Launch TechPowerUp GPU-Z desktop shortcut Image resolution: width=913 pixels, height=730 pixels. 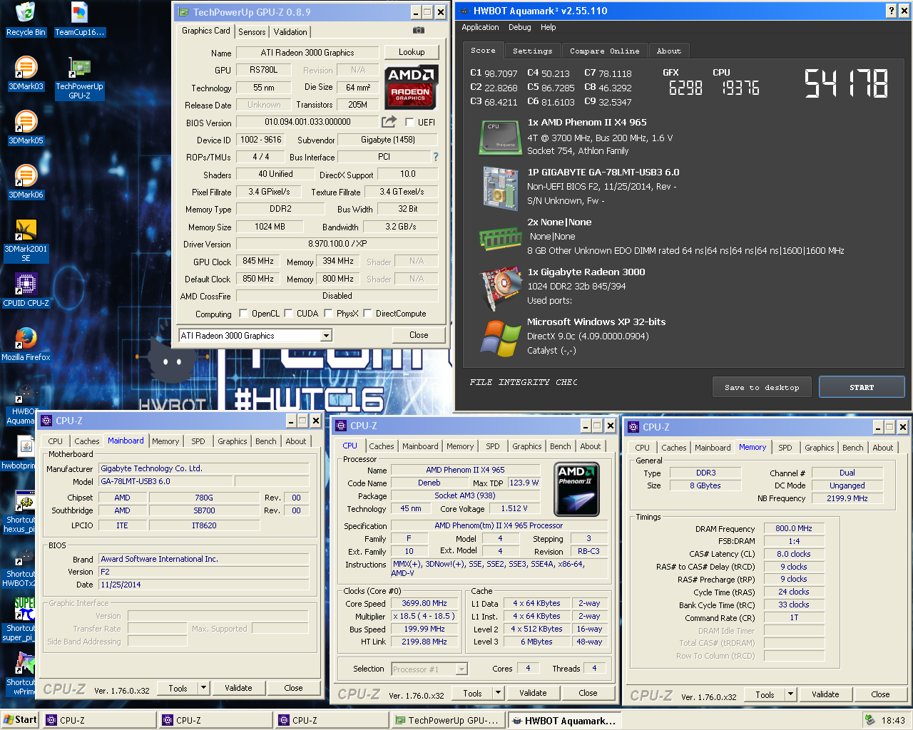tap(79, 78)
